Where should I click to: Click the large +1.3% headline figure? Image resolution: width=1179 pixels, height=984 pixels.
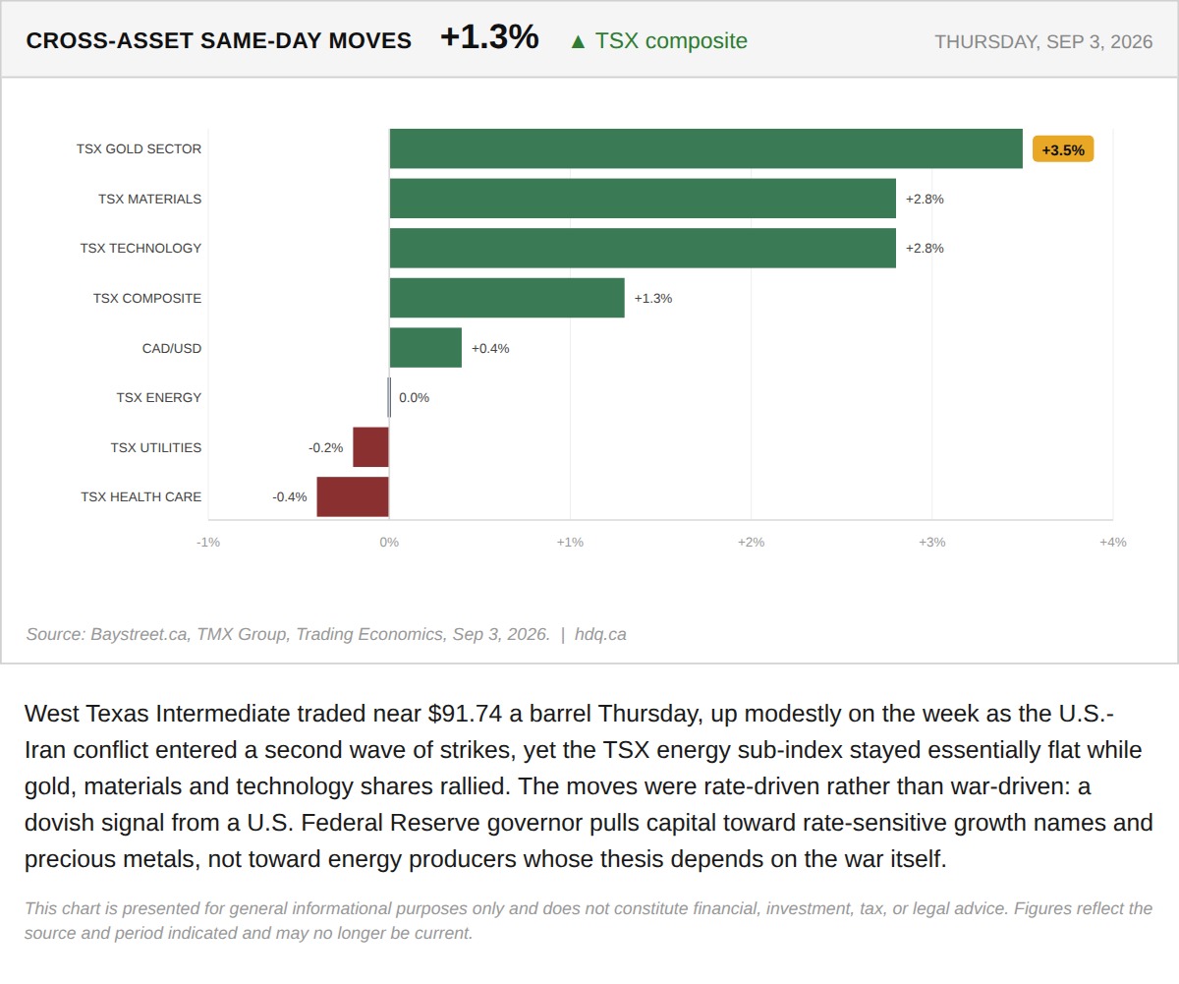point(489,37)
